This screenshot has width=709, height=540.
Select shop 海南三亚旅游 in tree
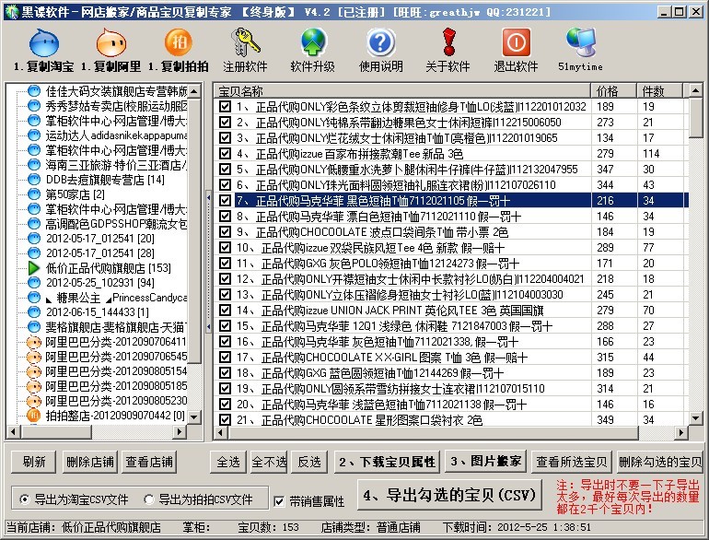point(116,165)
